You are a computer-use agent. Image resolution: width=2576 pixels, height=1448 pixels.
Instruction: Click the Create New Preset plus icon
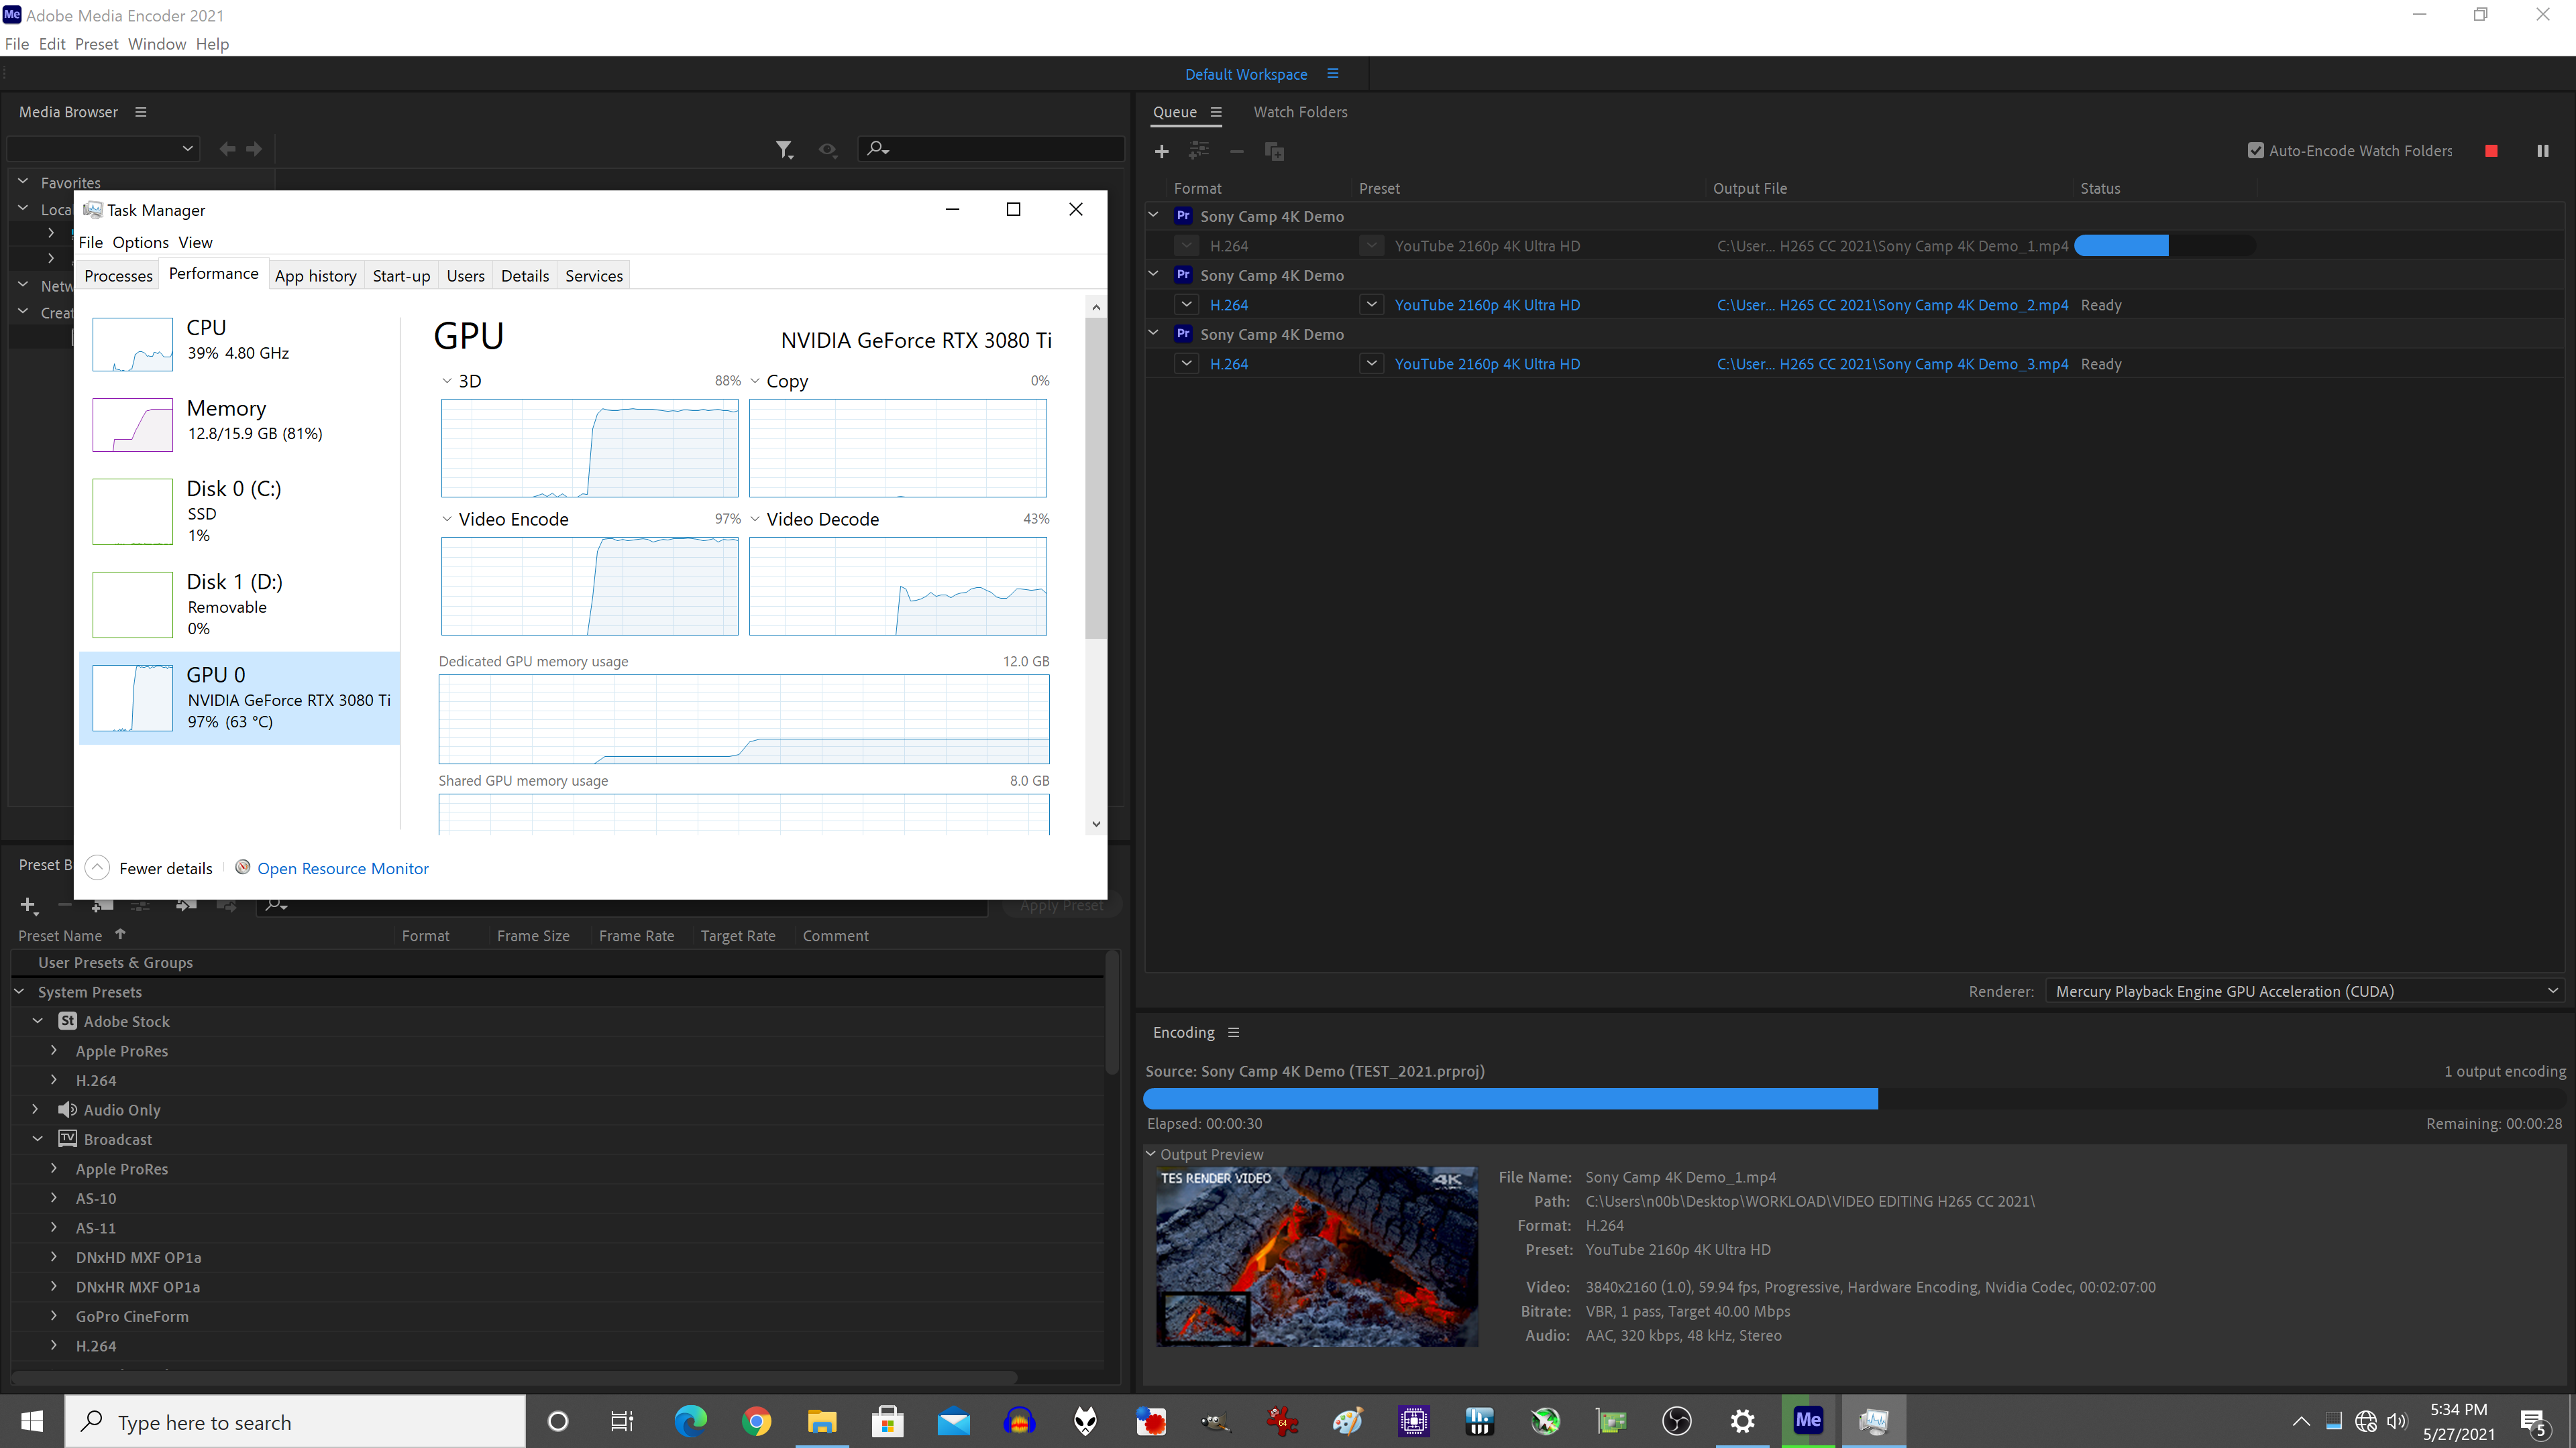pos(28,906)
